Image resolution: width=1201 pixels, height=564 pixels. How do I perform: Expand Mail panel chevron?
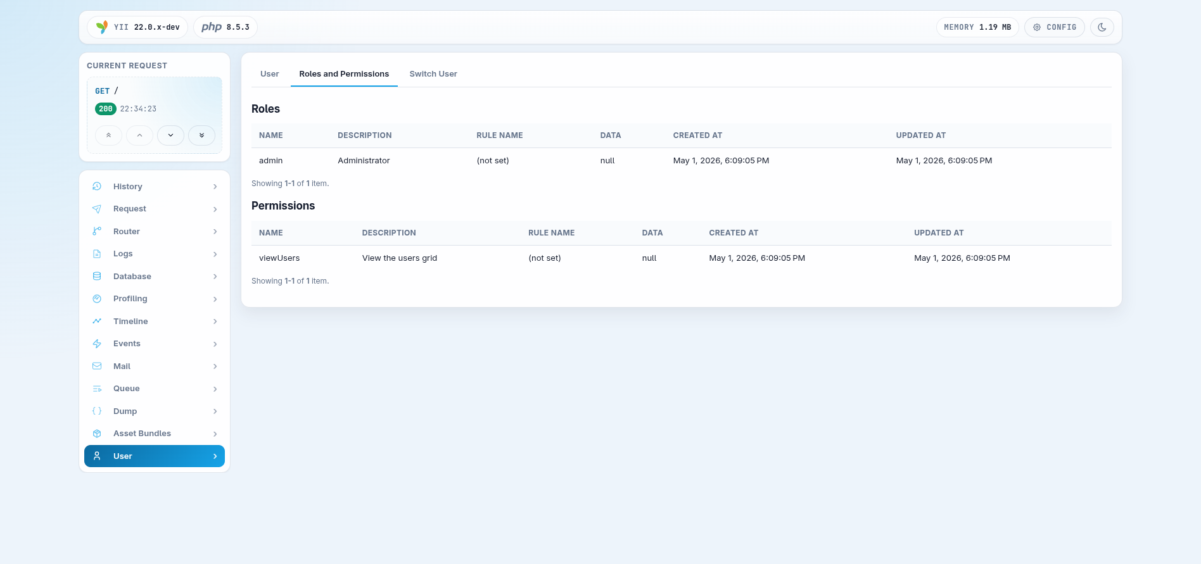(x=215, y=367)
